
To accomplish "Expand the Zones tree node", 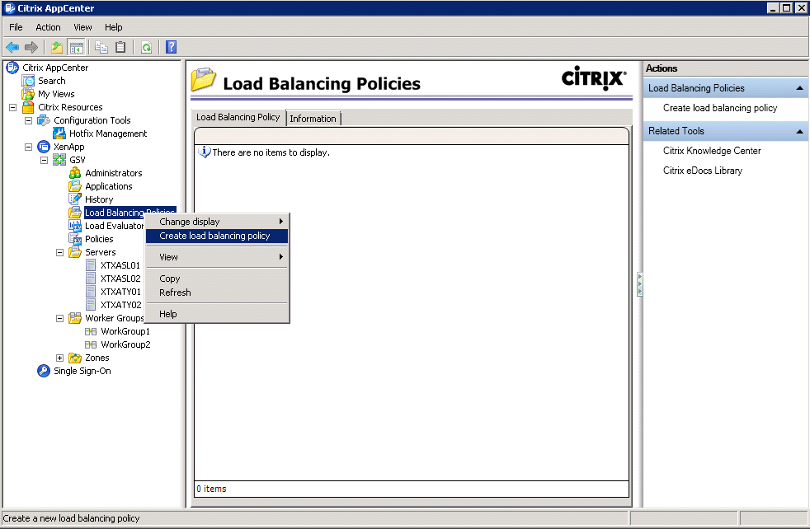I will (60, 358).
